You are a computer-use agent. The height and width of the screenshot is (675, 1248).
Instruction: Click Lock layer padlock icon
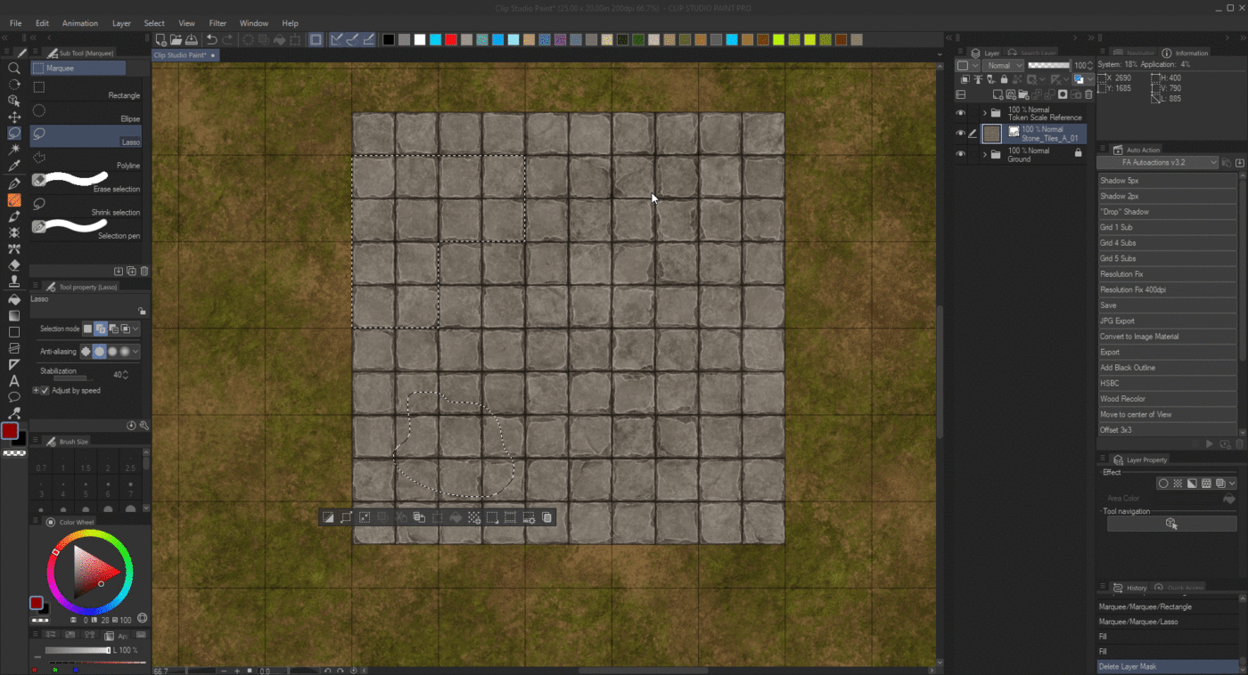[1005, 79]
